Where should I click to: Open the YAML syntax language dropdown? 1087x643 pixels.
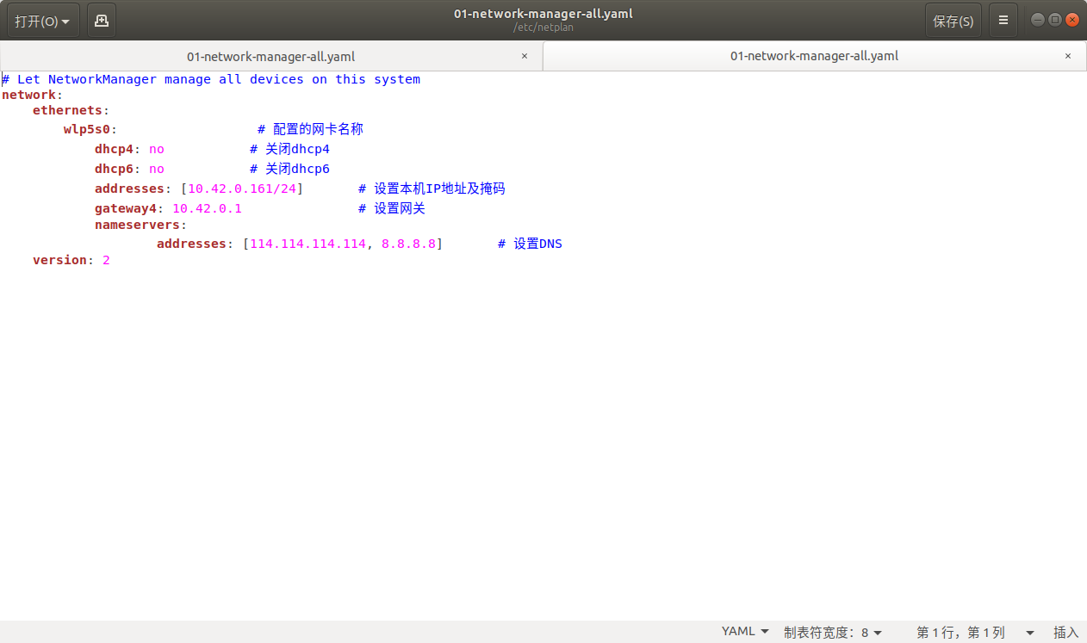745,632
